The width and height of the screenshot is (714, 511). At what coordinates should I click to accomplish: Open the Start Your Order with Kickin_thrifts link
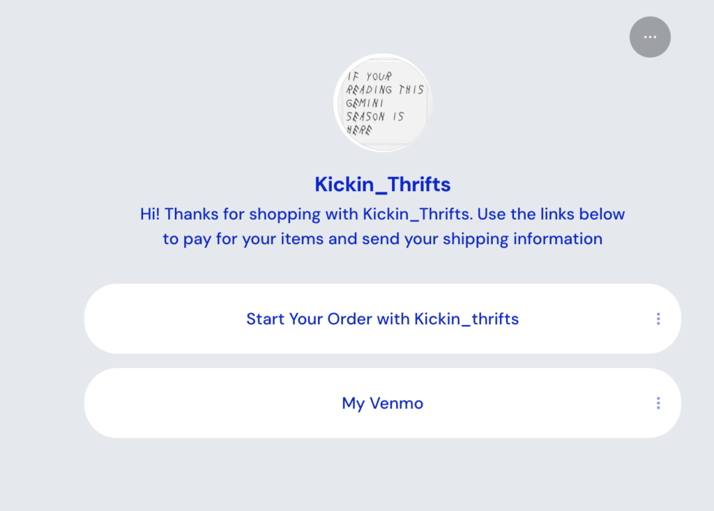click(x=383, y=319)
